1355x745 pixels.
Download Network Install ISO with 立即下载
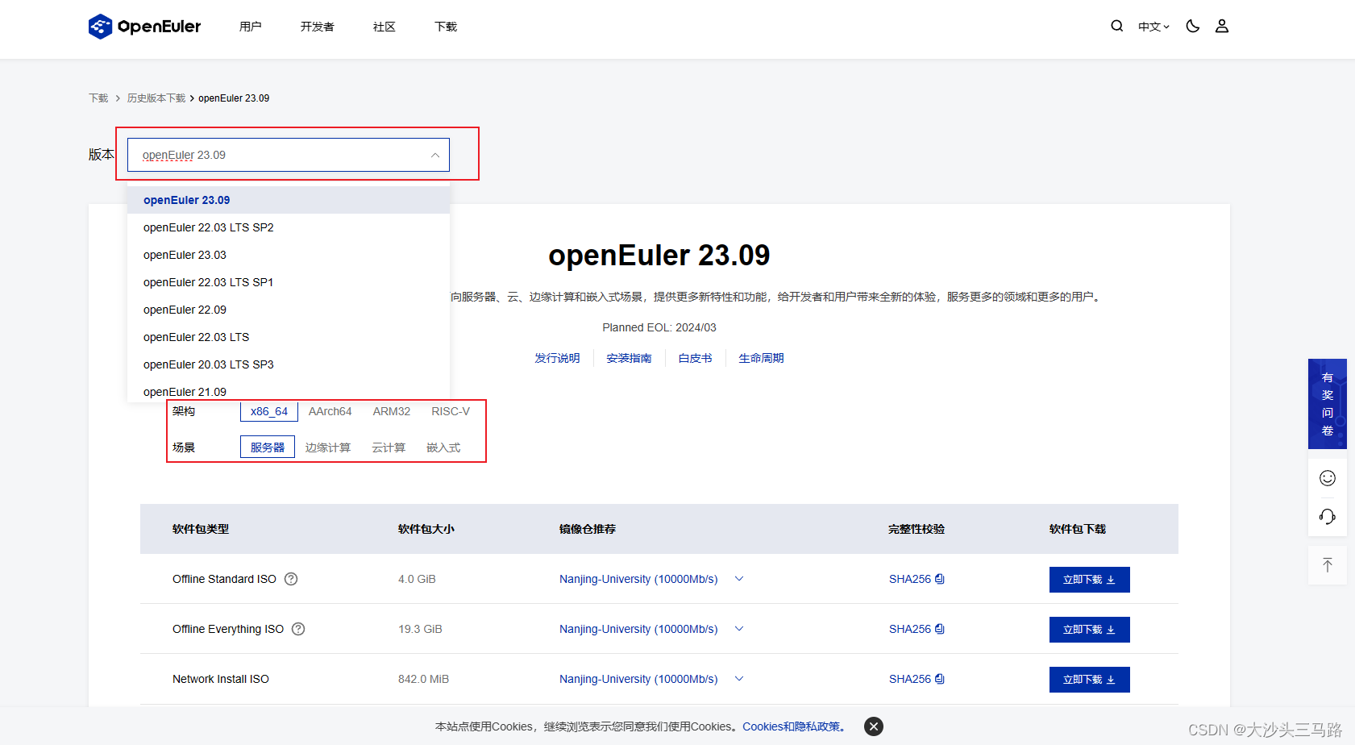[1090, 680]
